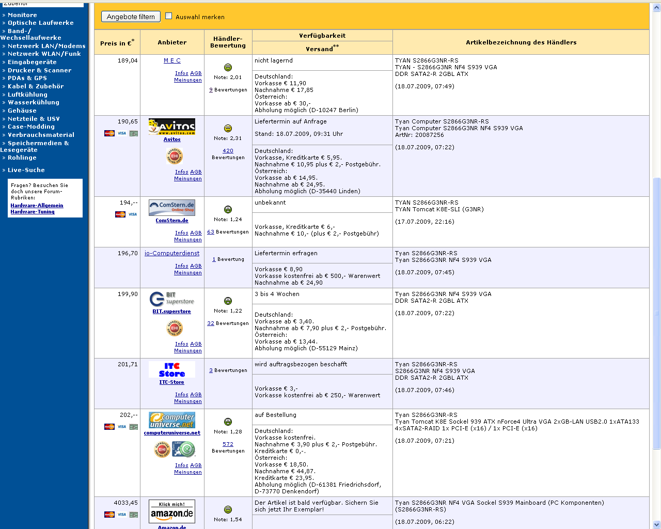Open the 420 Bewertungen link for Avitos

[228, 151]
